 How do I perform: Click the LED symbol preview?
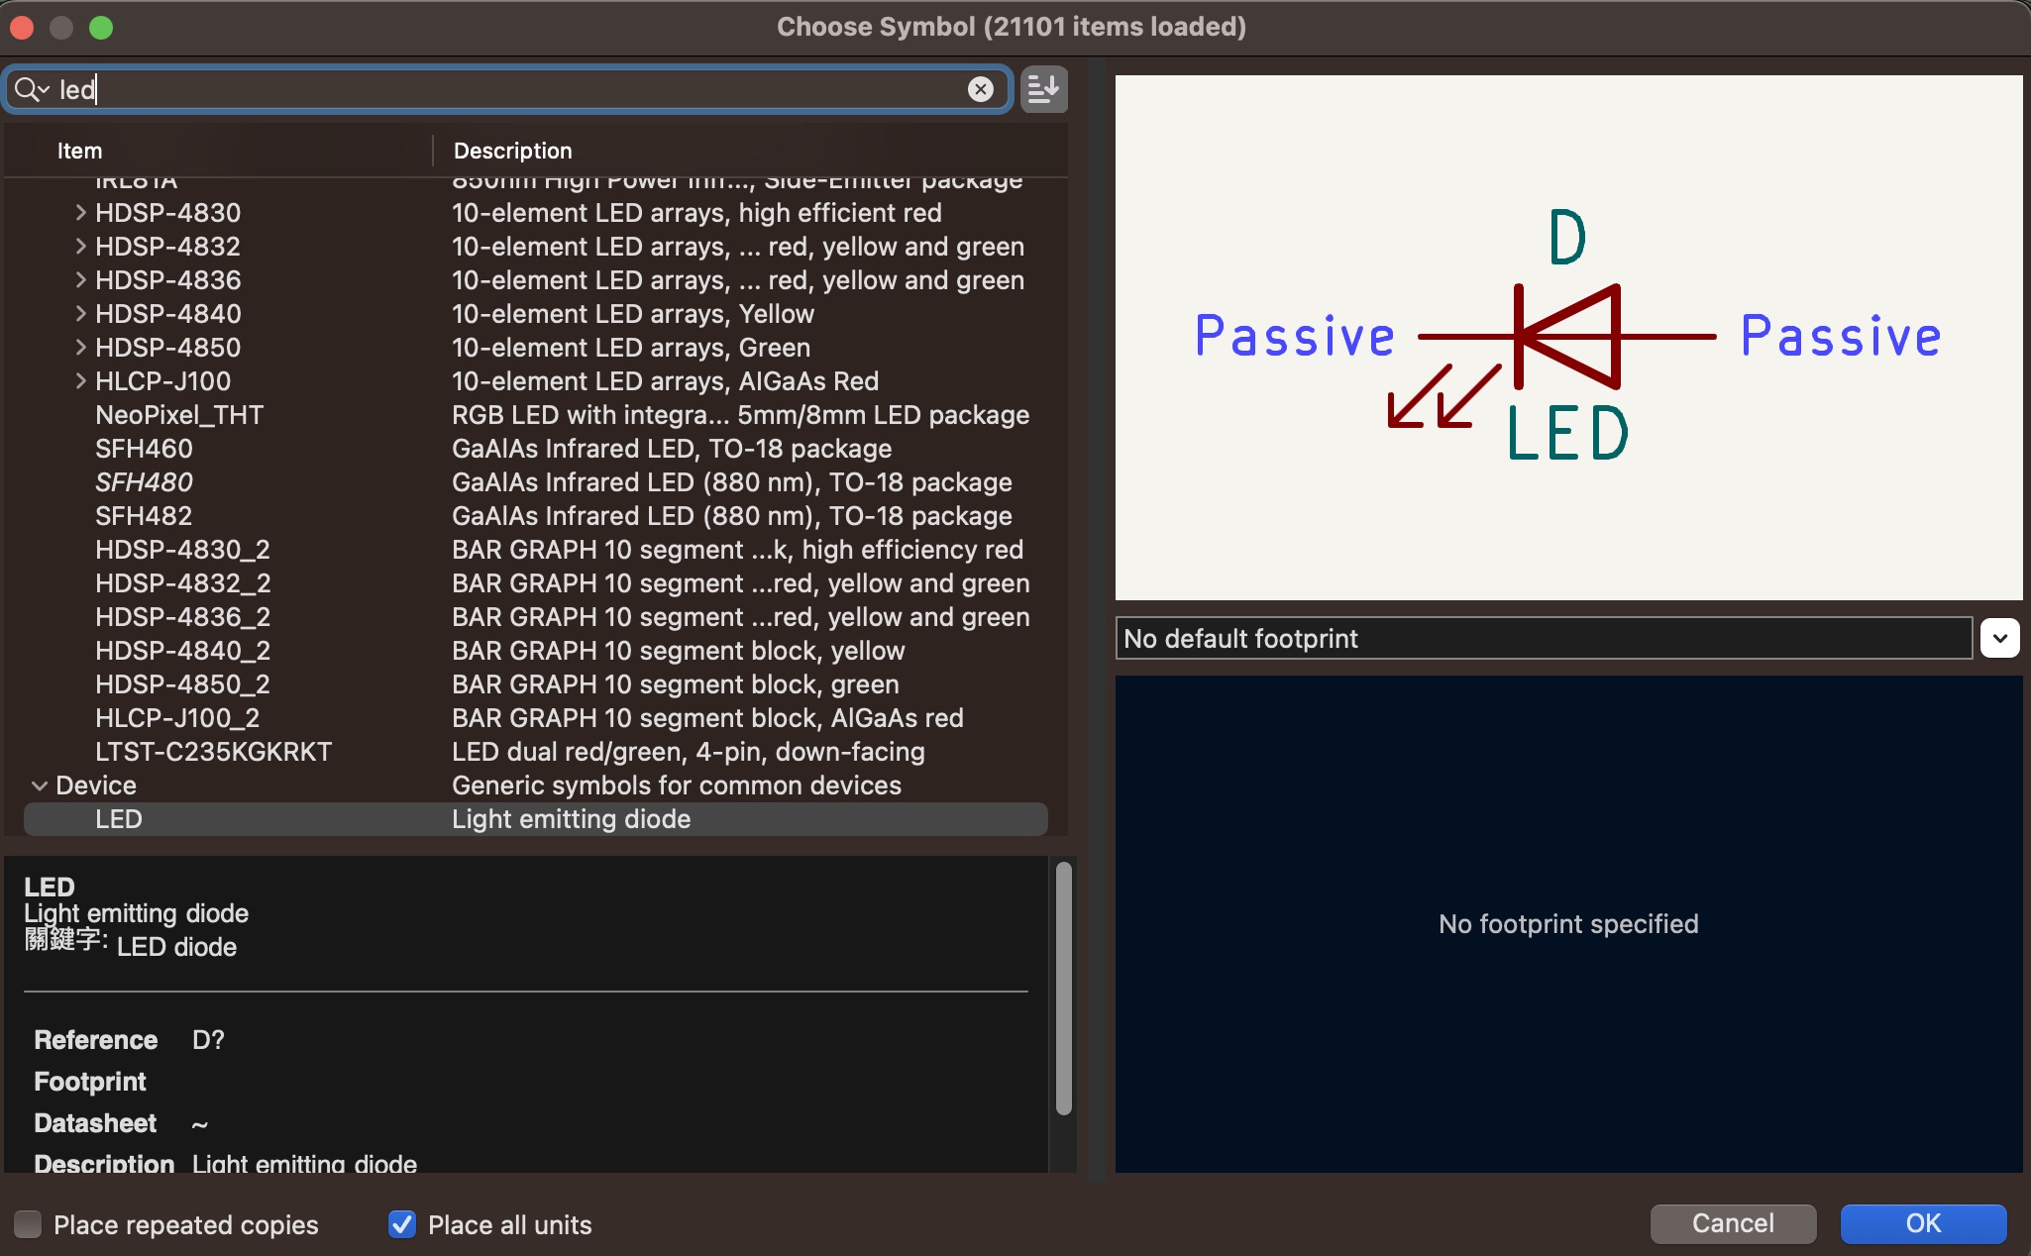1568,337
